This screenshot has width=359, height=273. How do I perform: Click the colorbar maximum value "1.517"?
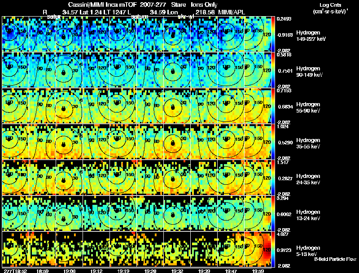pyautogui.click(x=283, y=162)
